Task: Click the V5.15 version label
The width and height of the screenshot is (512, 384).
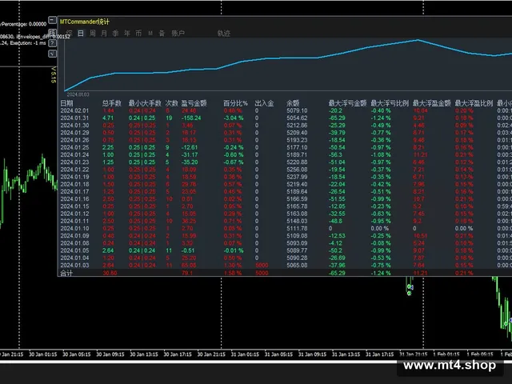Action: coord(54,74)
